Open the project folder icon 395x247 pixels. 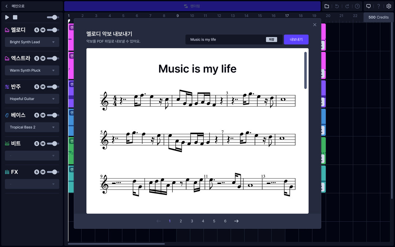(327, 6)
